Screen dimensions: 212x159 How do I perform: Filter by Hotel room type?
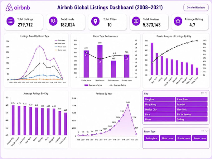[167, 138]
